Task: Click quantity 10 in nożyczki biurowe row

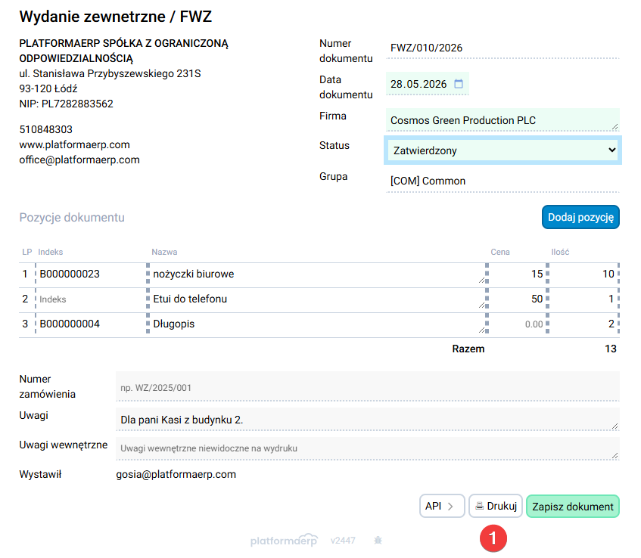Action: [x=583, y=274]
